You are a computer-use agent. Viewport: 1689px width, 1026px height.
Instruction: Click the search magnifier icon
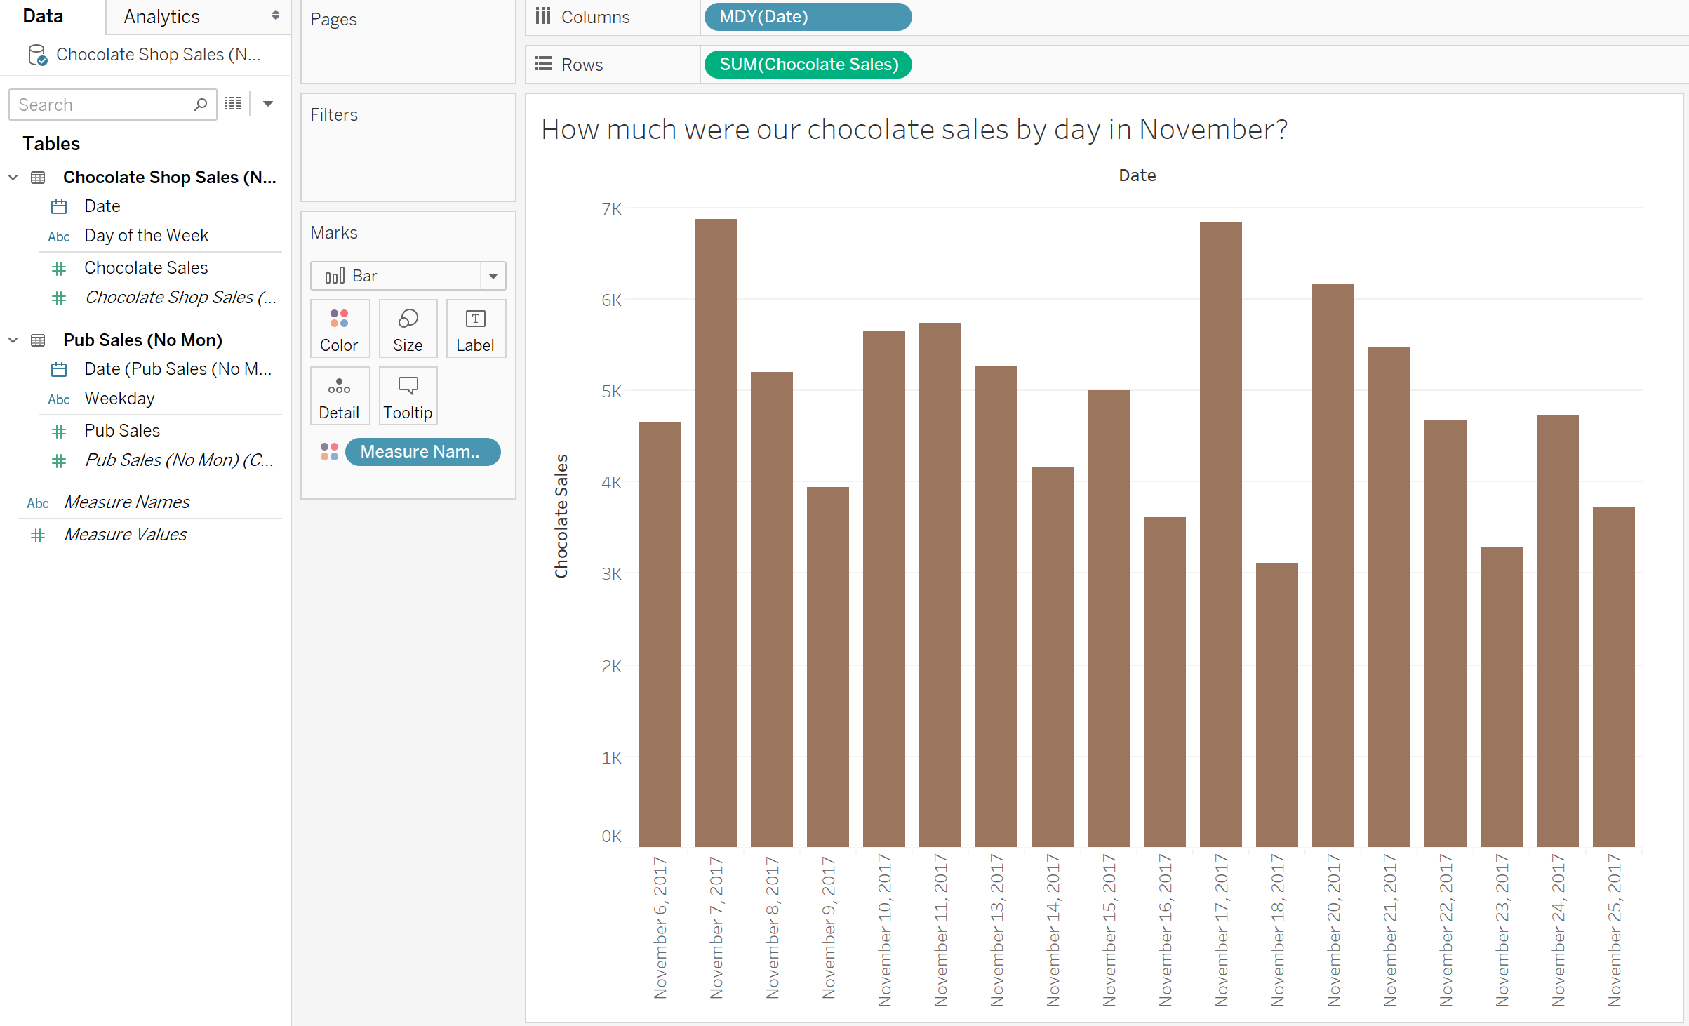point(201,105)
